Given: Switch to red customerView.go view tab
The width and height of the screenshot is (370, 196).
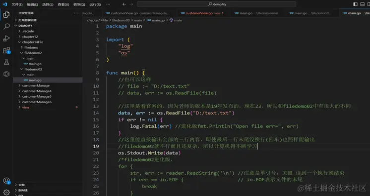Looking at the screenshot, I should [x=202, y=13].
